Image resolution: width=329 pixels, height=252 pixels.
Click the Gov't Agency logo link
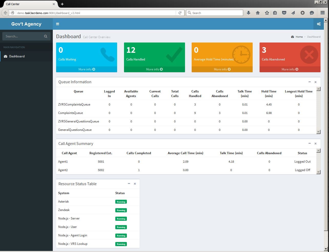point(26,24)
